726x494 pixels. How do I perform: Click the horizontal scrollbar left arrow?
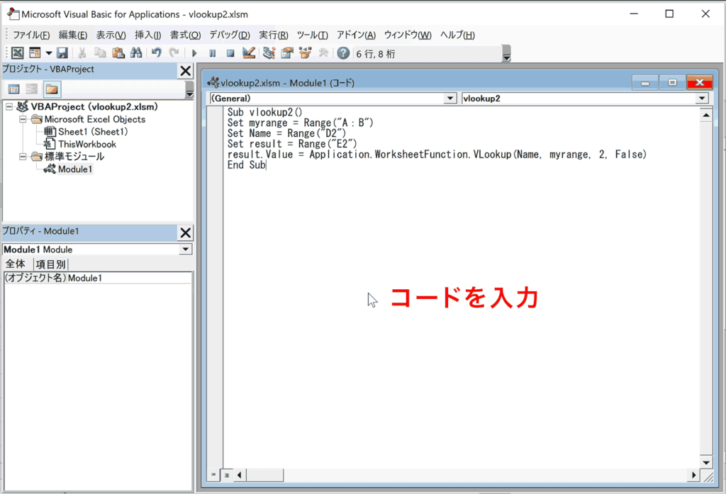coord(239,475)
